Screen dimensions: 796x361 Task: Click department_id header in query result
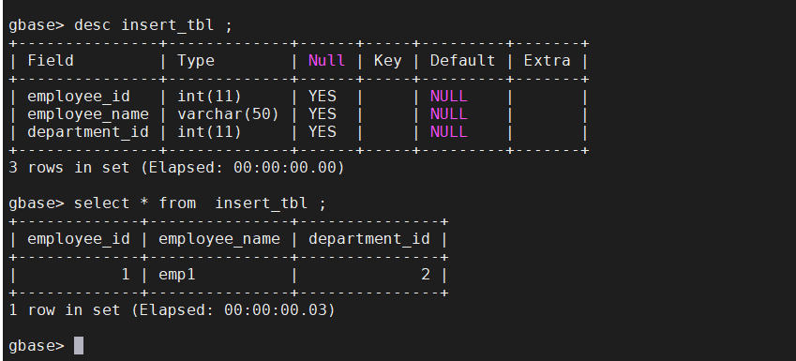click(x=369, y=239)
